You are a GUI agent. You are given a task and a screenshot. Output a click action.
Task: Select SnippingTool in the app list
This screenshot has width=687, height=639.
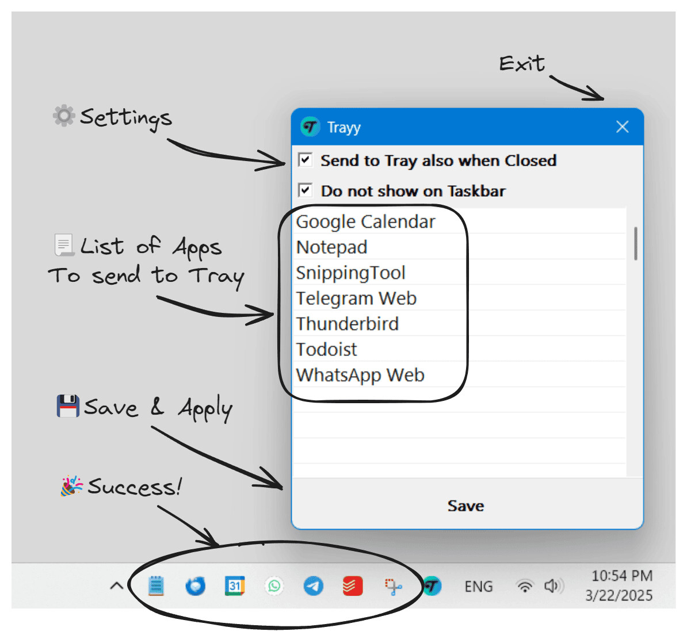point(459,273)
